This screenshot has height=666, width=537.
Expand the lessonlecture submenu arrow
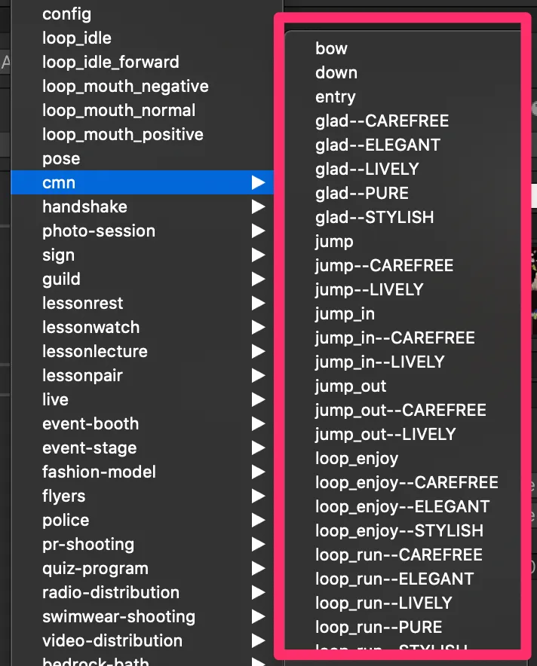click(259, 352)
